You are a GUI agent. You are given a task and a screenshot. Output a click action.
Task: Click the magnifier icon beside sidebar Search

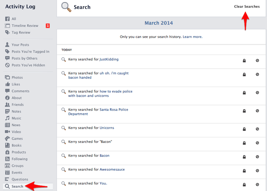pyautogui.click(x=7, y=186)
